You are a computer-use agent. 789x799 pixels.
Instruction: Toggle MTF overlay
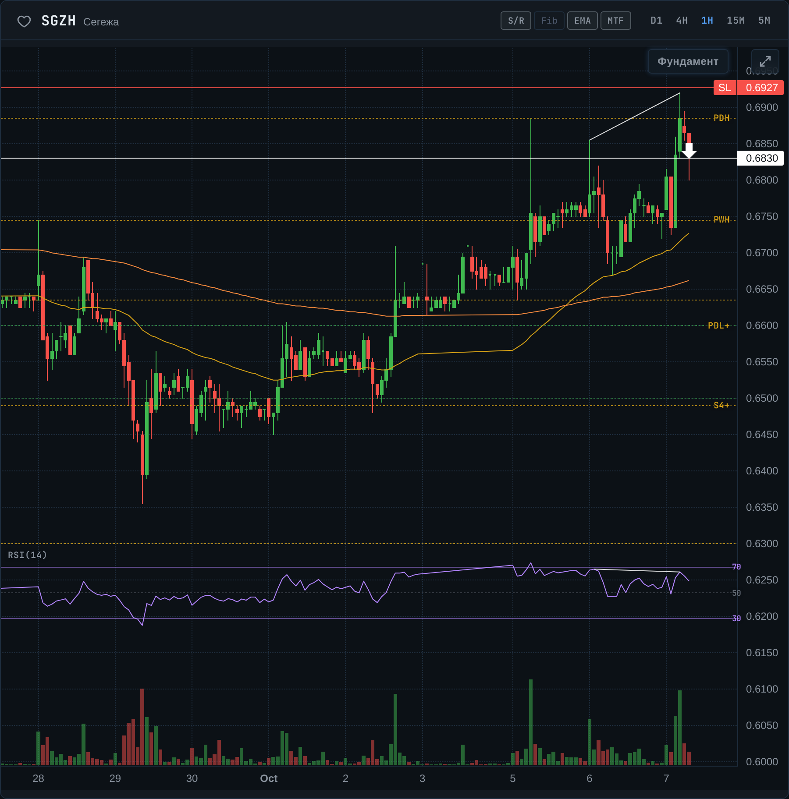pyautogui.click(x=616, y=21)
